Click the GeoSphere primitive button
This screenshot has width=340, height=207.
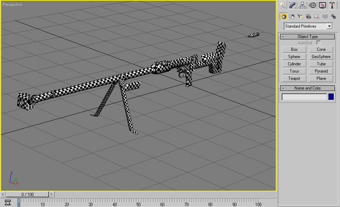[x=321, y=57]
